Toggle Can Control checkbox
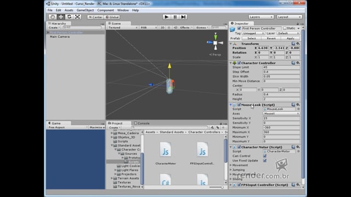 [x=265, y=156]
